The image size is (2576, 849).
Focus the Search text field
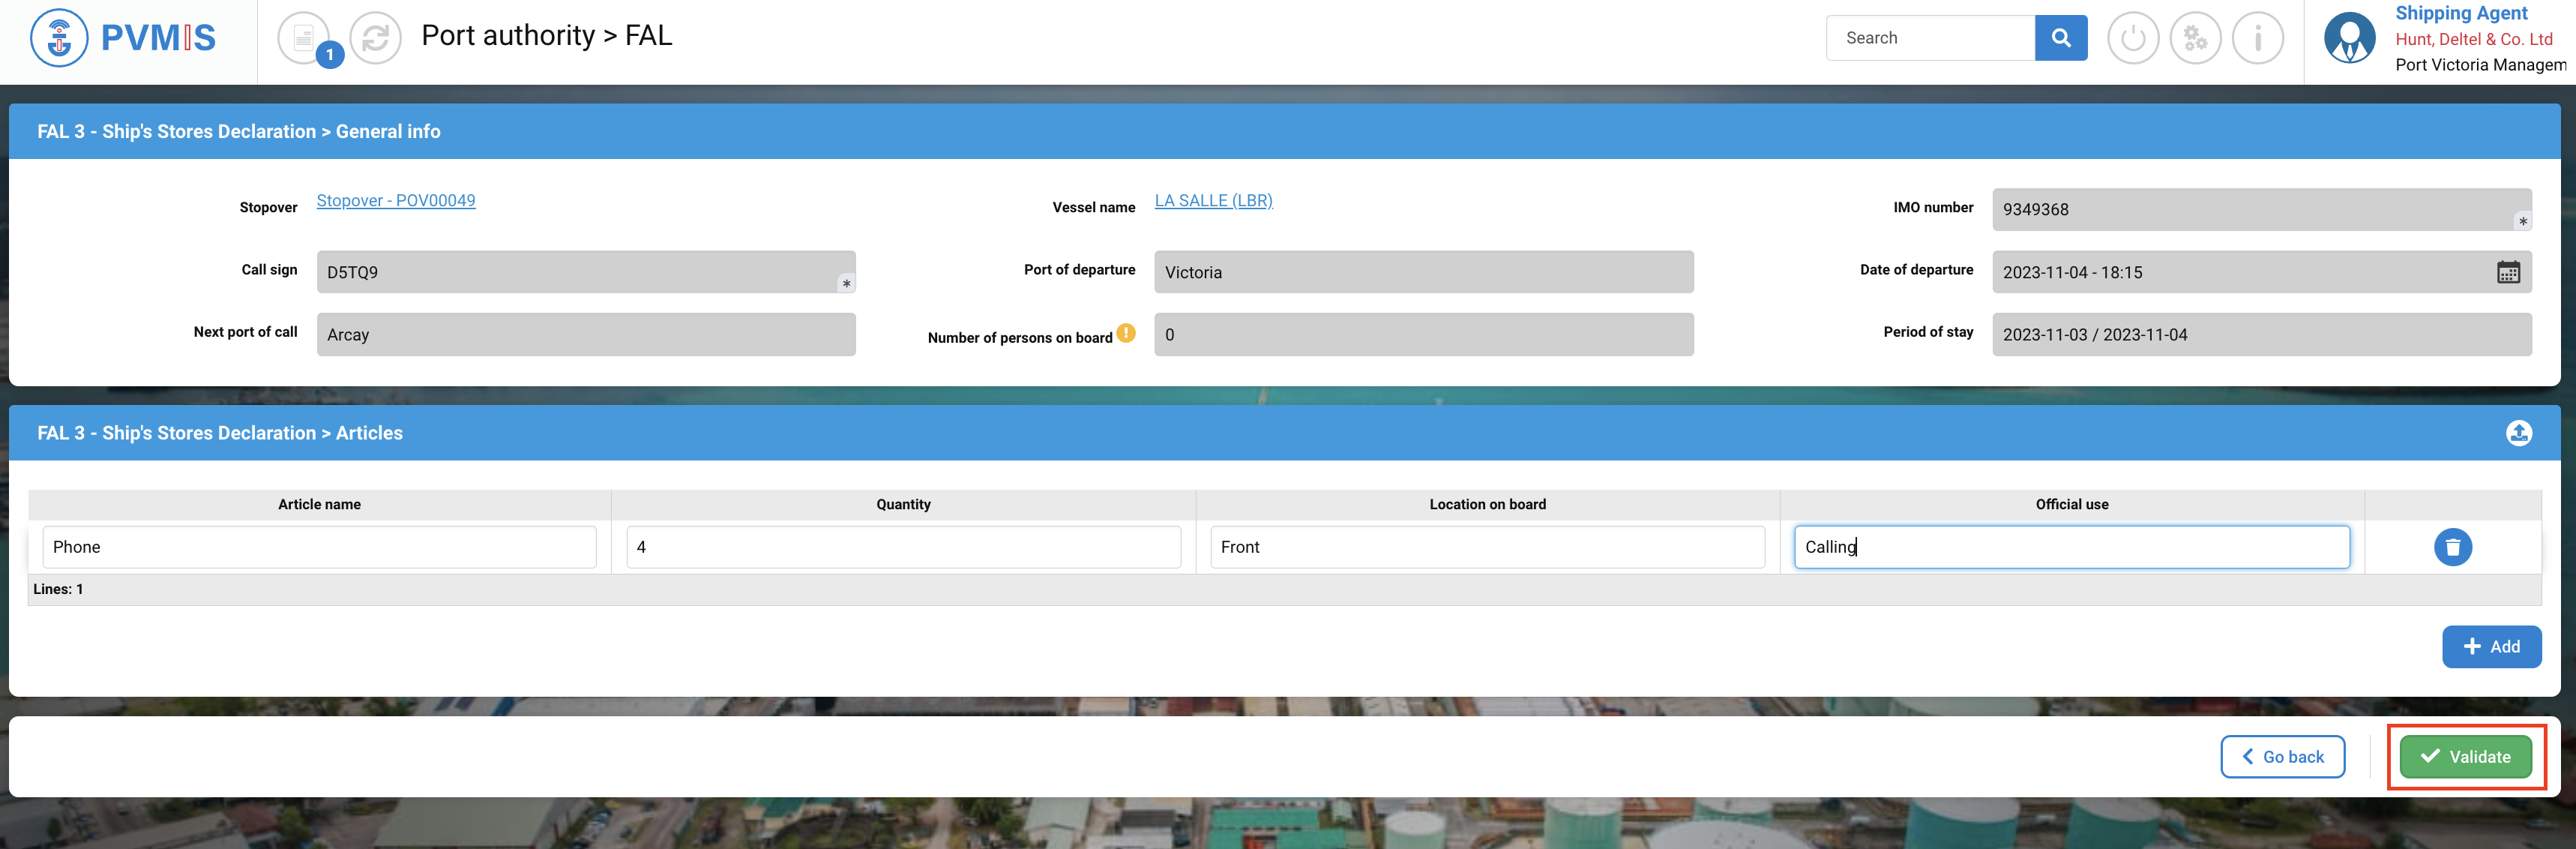click(x=1930, y=38)
